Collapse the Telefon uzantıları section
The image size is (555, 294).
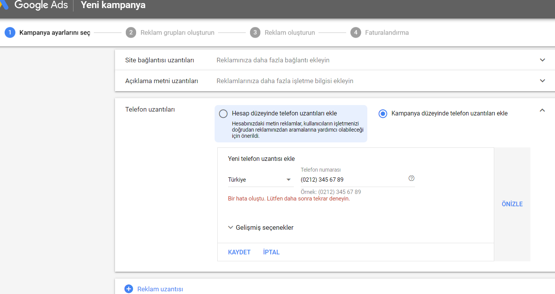click(x=542, y=110)
